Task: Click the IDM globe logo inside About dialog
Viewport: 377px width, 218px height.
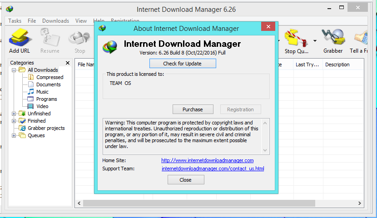Action: 110,47
